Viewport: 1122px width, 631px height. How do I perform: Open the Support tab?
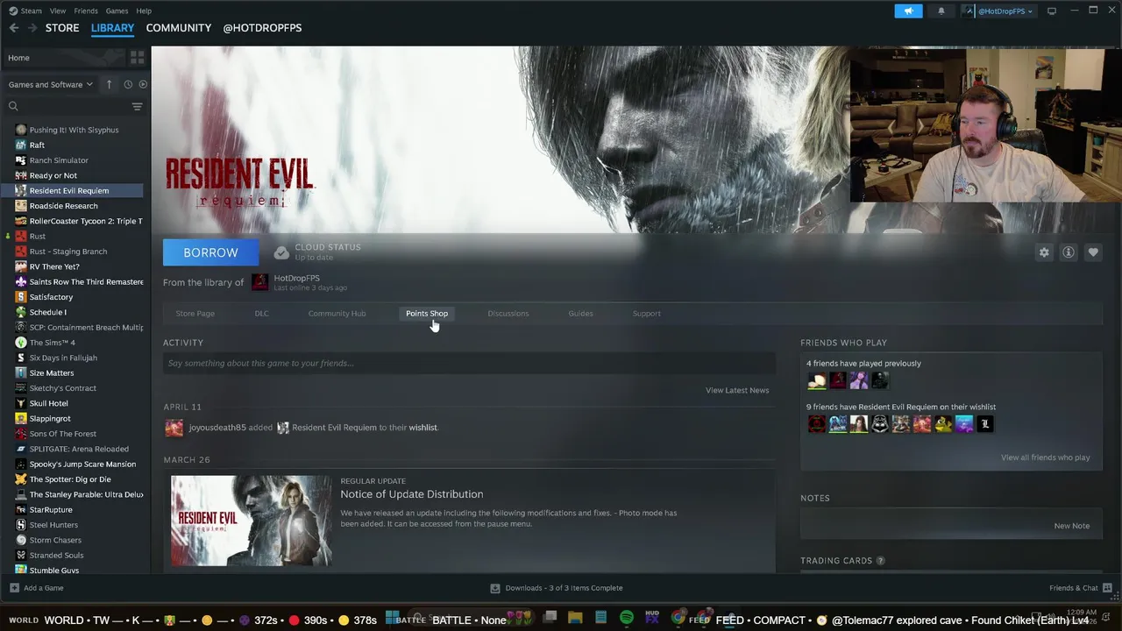coord(647,314)
